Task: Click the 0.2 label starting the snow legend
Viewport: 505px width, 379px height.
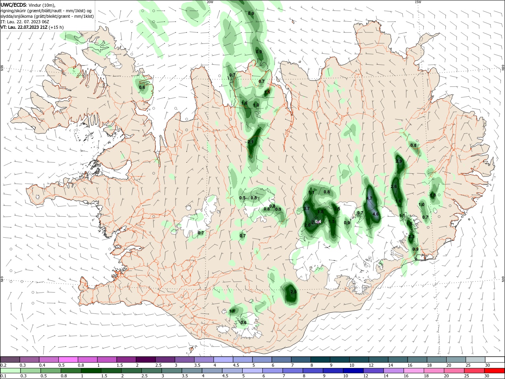Action: point(4,365)
